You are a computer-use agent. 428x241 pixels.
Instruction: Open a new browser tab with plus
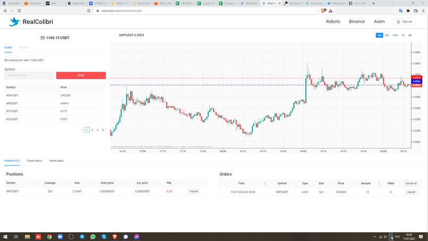(373, 3)
